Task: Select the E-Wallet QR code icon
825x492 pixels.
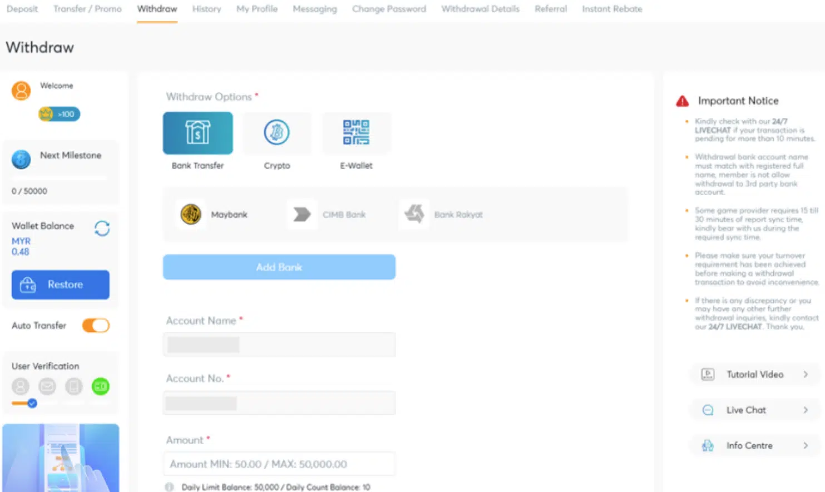Action: point(356,133)
